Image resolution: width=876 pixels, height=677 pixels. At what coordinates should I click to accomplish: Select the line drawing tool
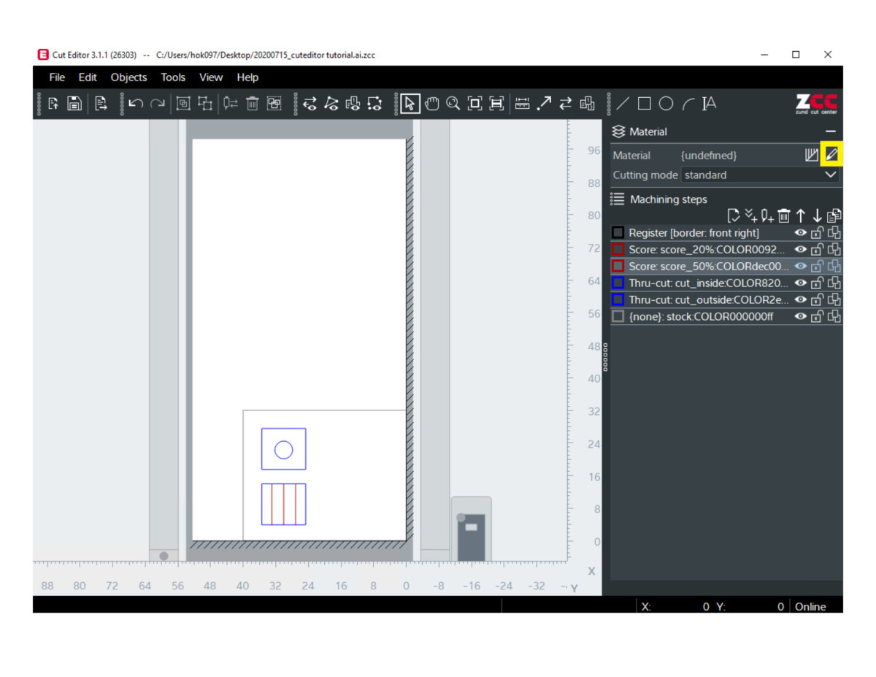[x=623, y=104]
